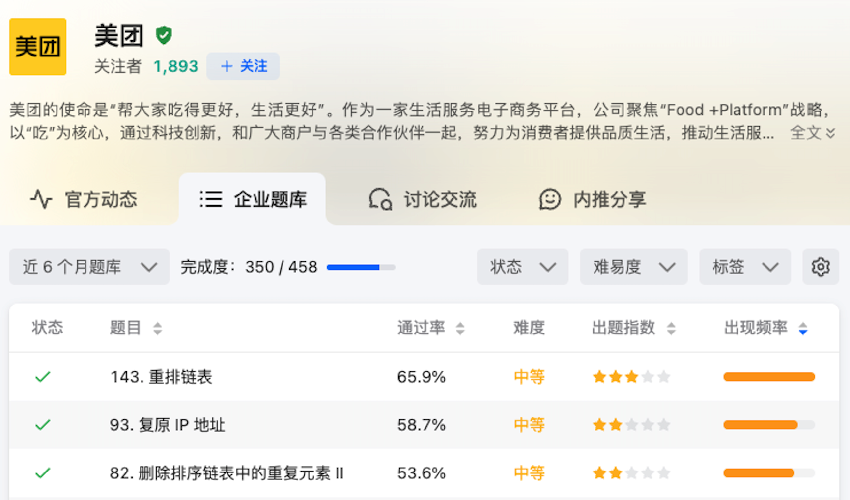Image resolution: width=850 pixels, height=500 pixels.
Task: Open the settings gear icon
Action: pos(821,267)
